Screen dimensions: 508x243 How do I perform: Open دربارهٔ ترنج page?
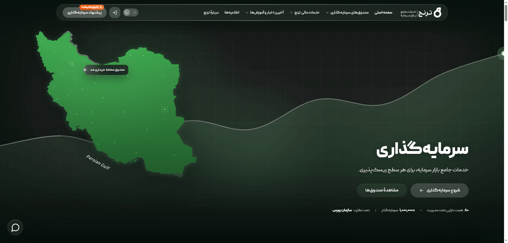point(211,13)
